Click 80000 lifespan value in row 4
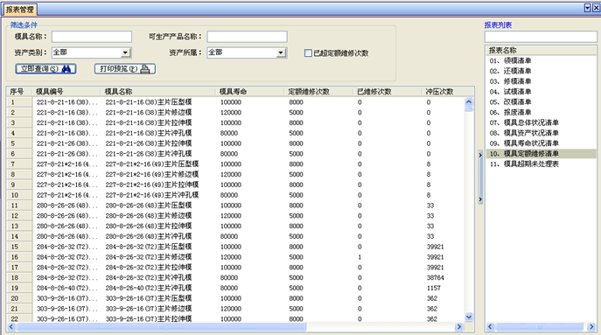 pos(229,133)
